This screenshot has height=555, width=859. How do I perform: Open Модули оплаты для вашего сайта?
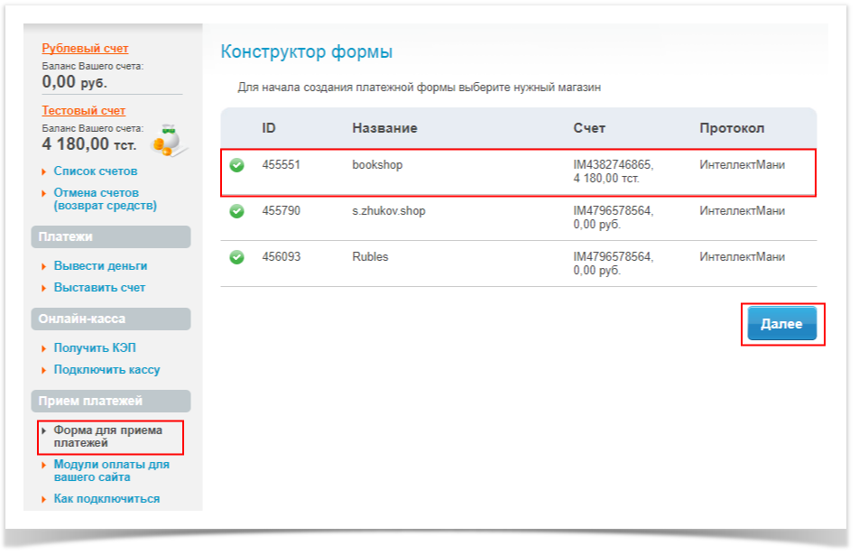click(112, 471)
